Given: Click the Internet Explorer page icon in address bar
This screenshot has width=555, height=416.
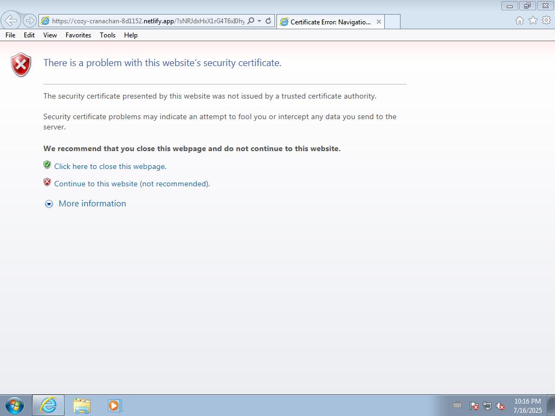Looking at the screenshot, I should [45, 21].
